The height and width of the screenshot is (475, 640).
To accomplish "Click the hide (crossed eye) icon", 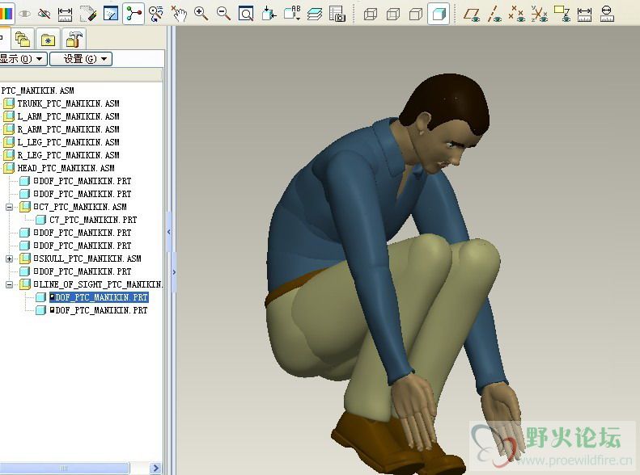I will point(44,14).
